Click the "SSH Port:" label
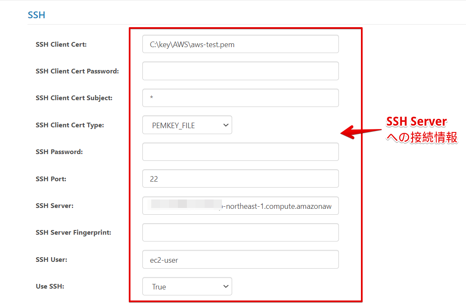The image size is (466, 306). tap(51, 179)
